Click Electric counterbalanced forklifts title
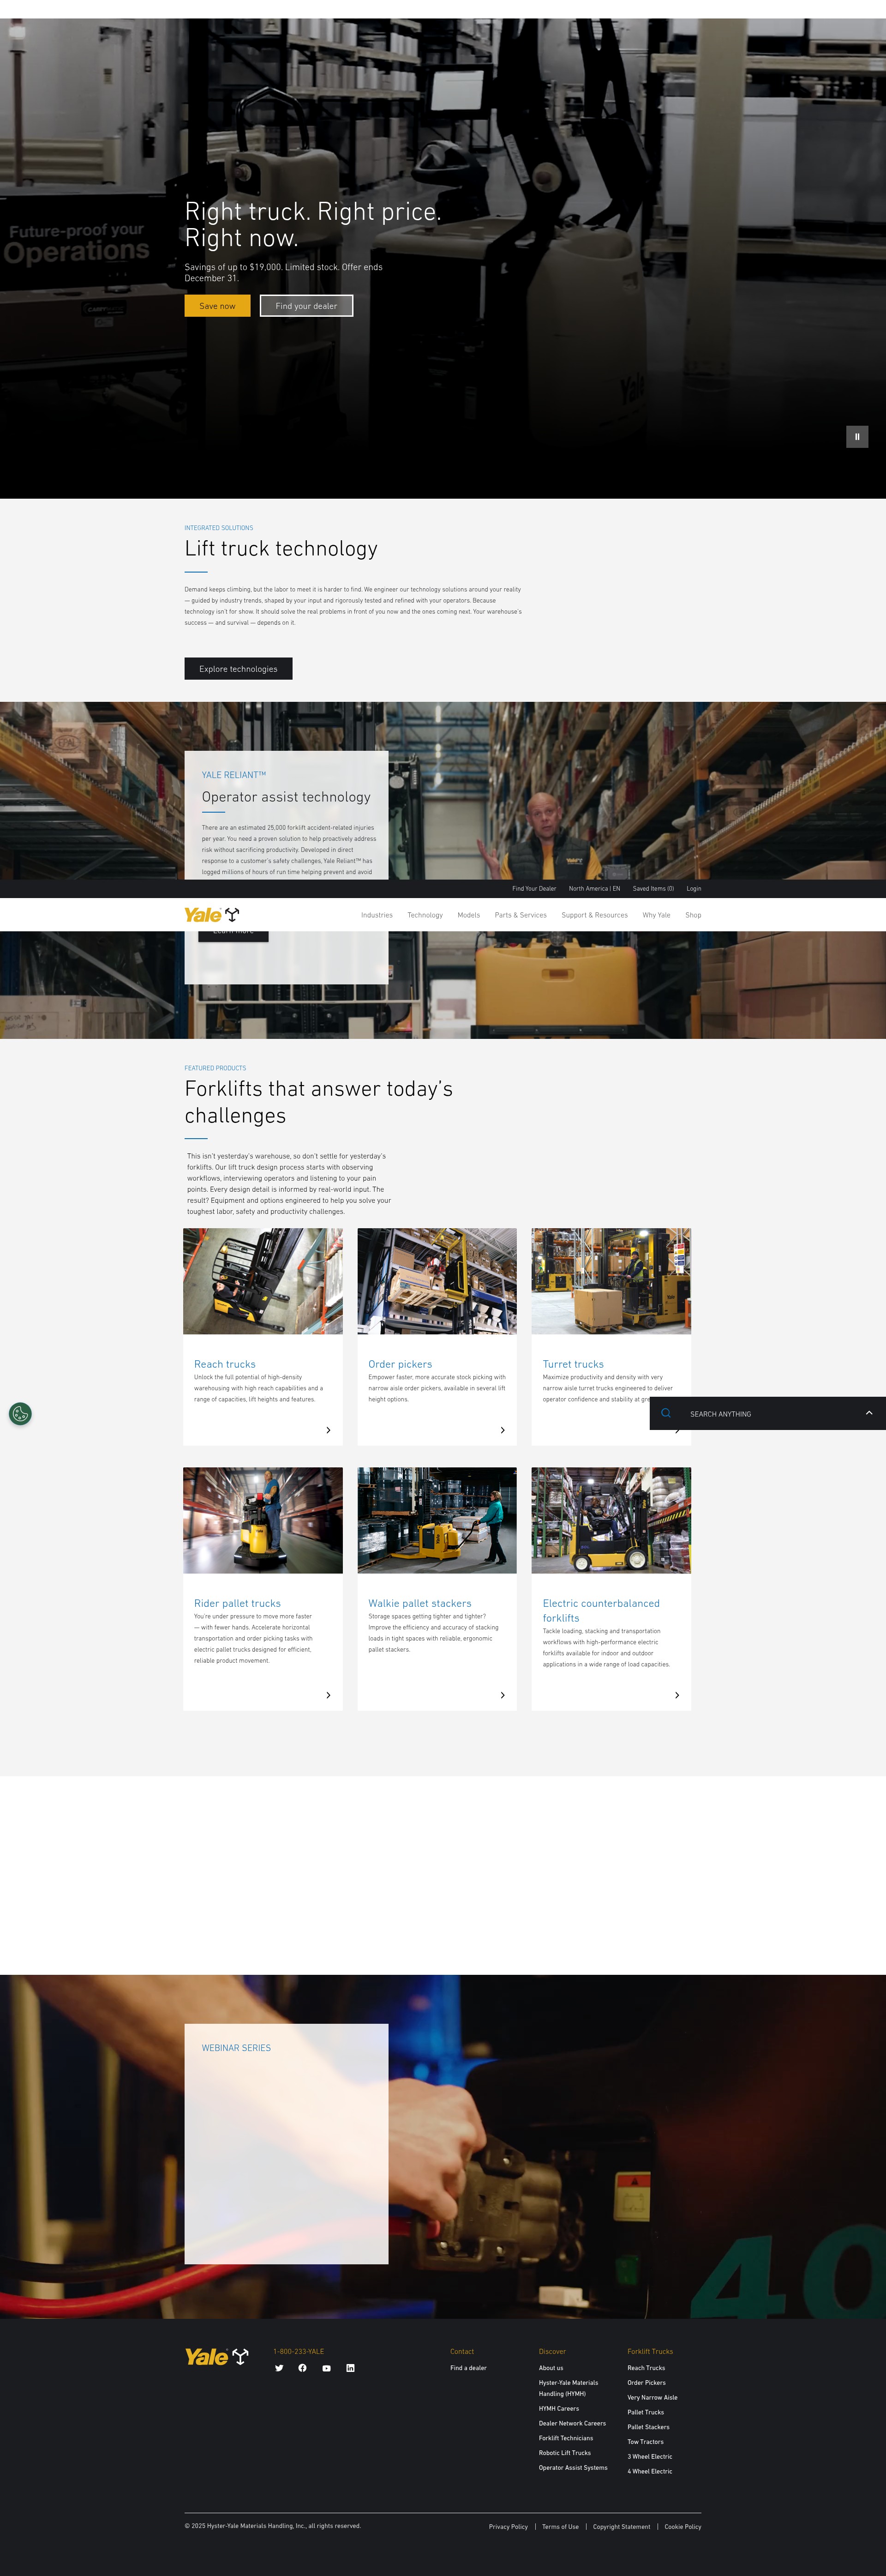The width and height of the screenshot is (886, 2576). click(601, 1610)
